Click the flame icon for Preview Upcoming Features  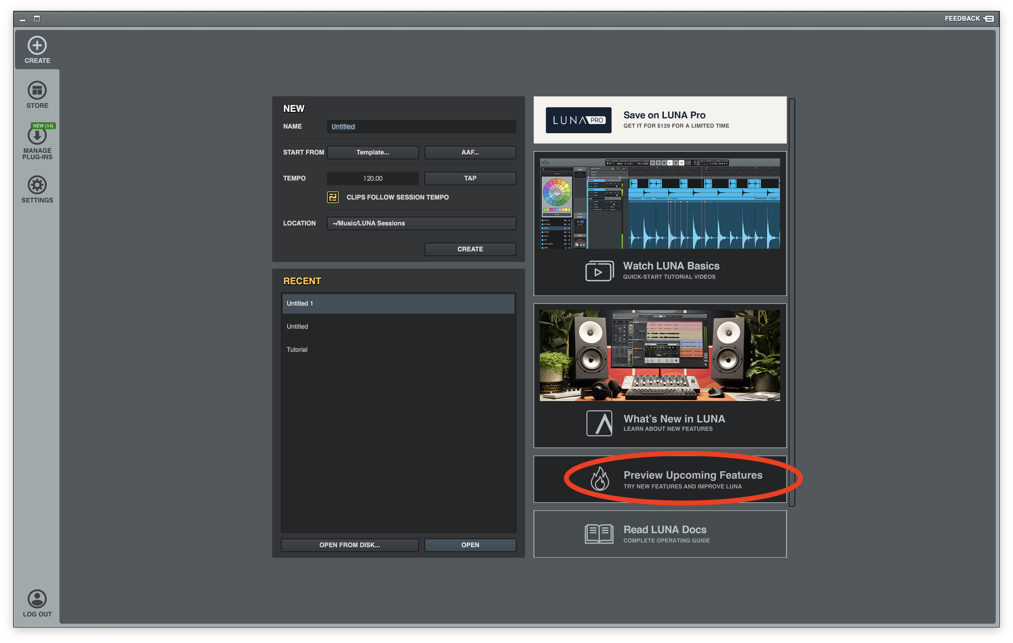(599, 479)
